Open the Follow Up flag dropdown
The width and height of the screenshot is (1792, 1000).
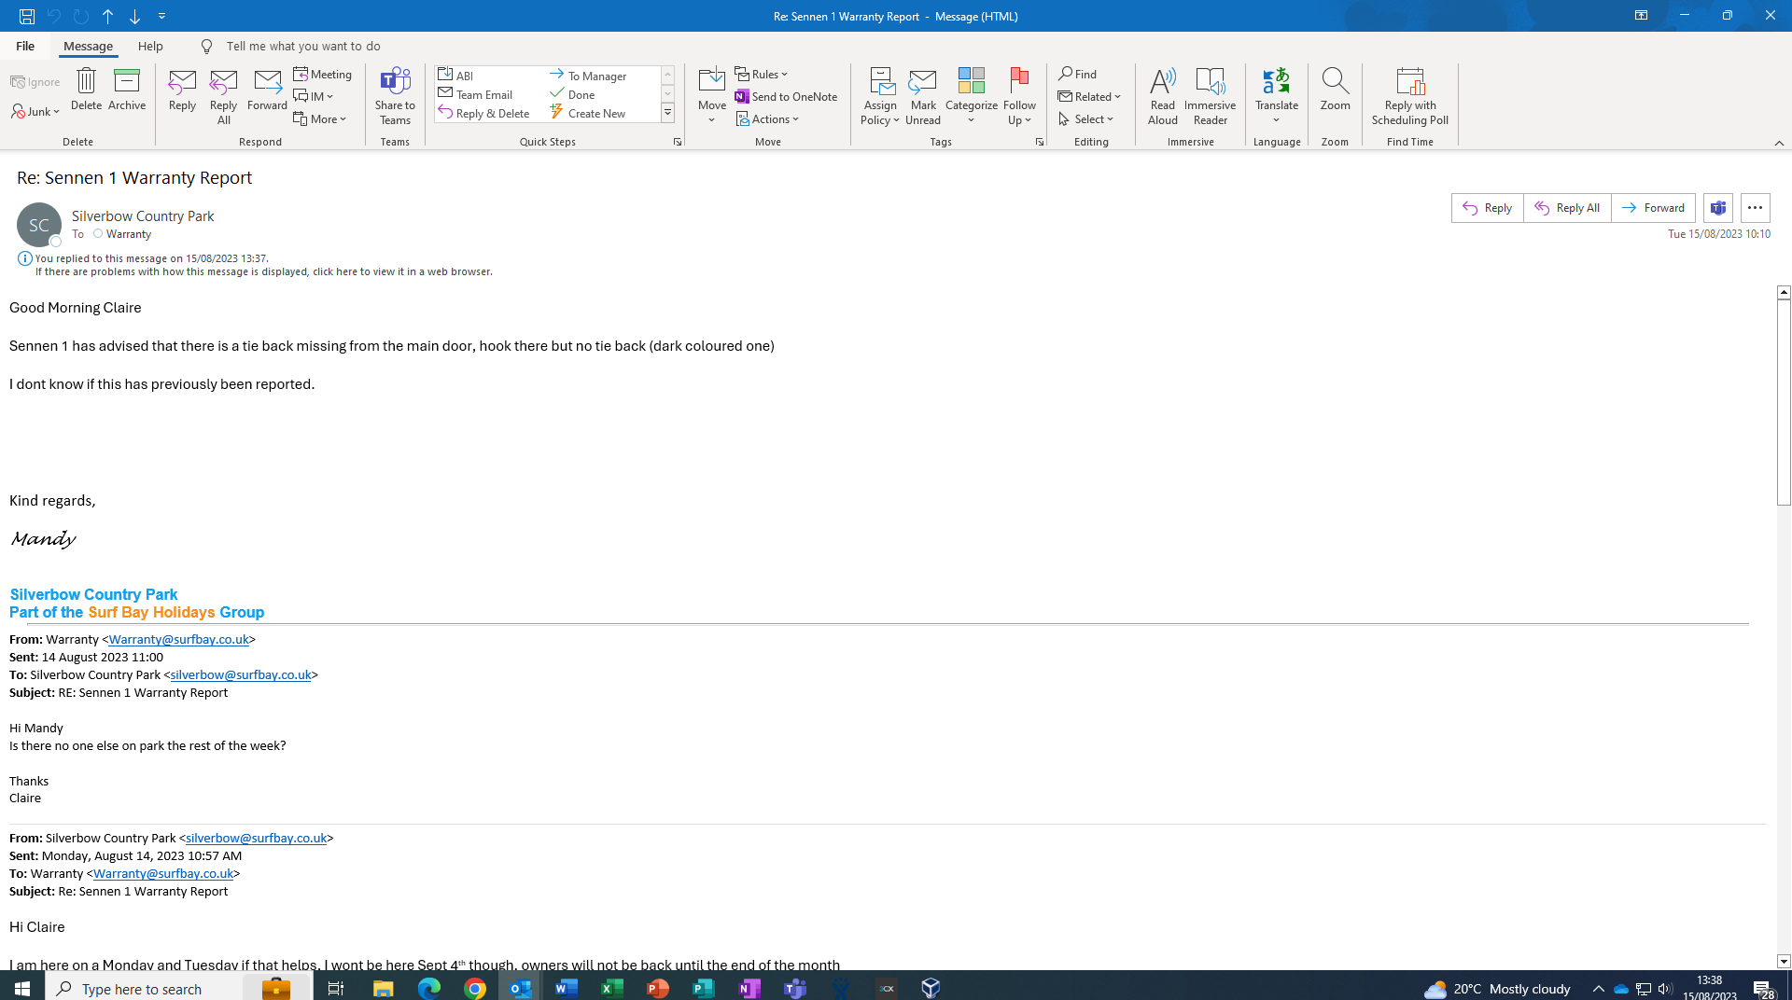pyautogui.click(x=1019, y=96)
